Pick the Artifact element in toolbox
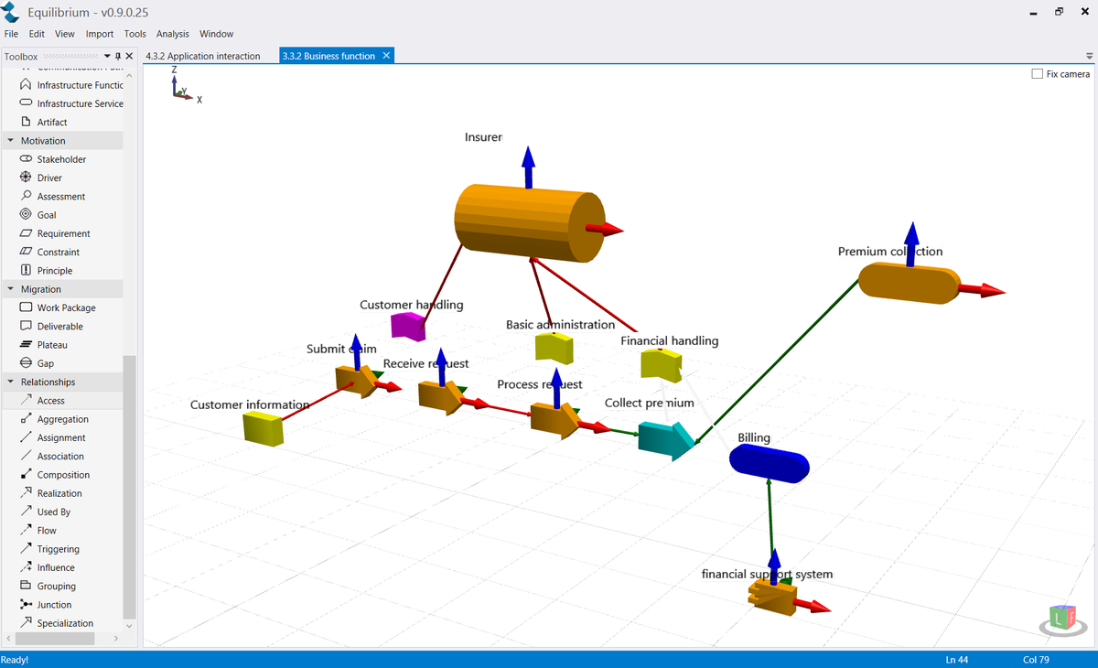1098x668 pixels. [x=43, y=122]
